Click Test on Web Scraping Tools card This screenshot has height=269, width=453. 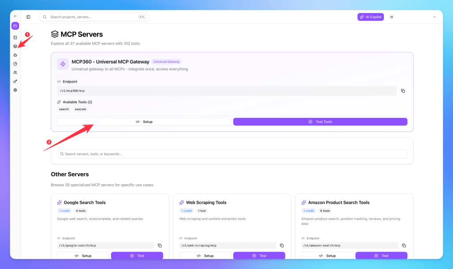click(259, 256)
